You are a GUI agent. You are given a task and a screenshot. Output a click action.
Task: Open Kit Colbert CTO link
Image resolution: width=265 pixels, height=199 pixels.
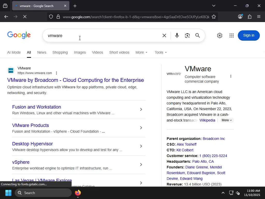185,150
